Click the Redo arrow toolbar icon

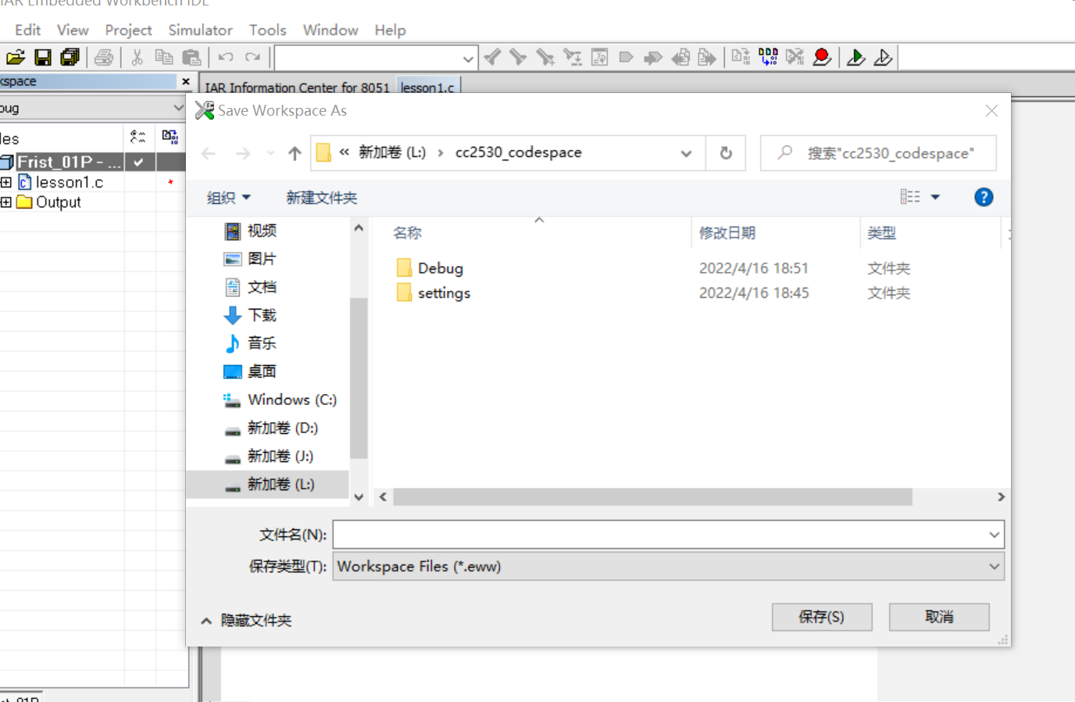click(252, 57)
